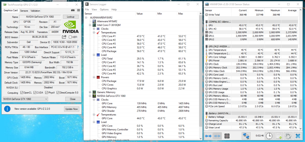Collapse the COMPAL EC sensor group header
Screen dimensions: 305x142
(x=251, y=22)
